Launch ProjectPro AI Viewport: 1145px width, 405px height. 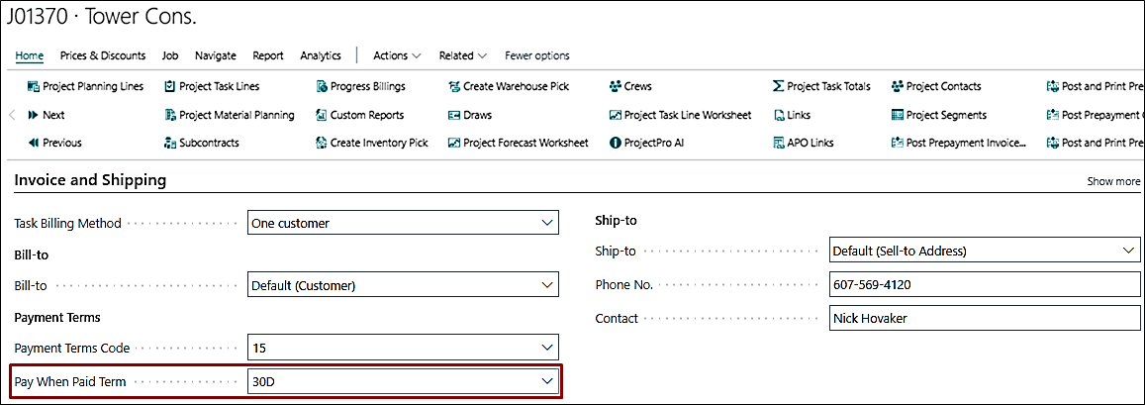tap(646, 143)
